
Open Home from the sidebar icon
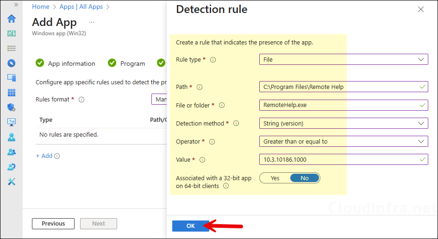coord(12,19)
